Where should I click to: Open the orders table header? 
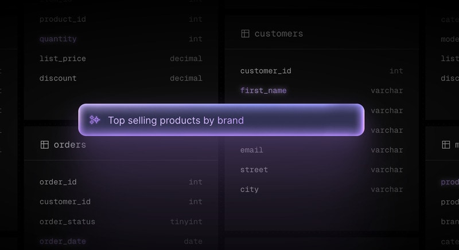point(69,145)
